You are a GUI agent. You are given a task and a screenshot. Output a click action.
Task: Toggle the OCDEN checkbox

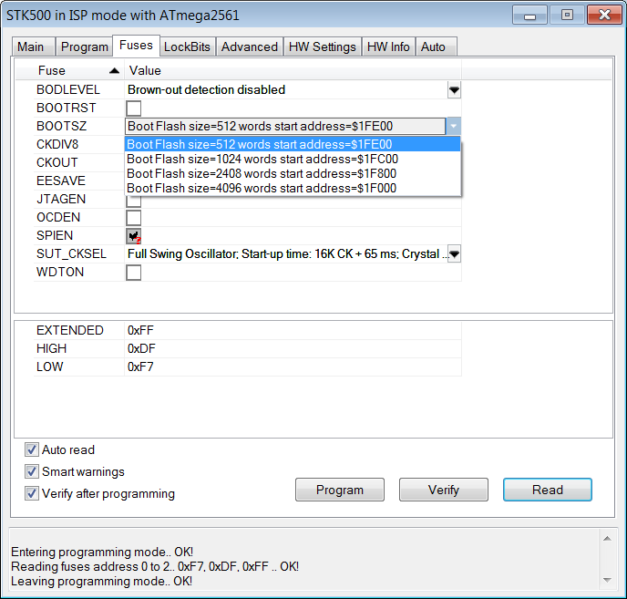tap(134, 218)
